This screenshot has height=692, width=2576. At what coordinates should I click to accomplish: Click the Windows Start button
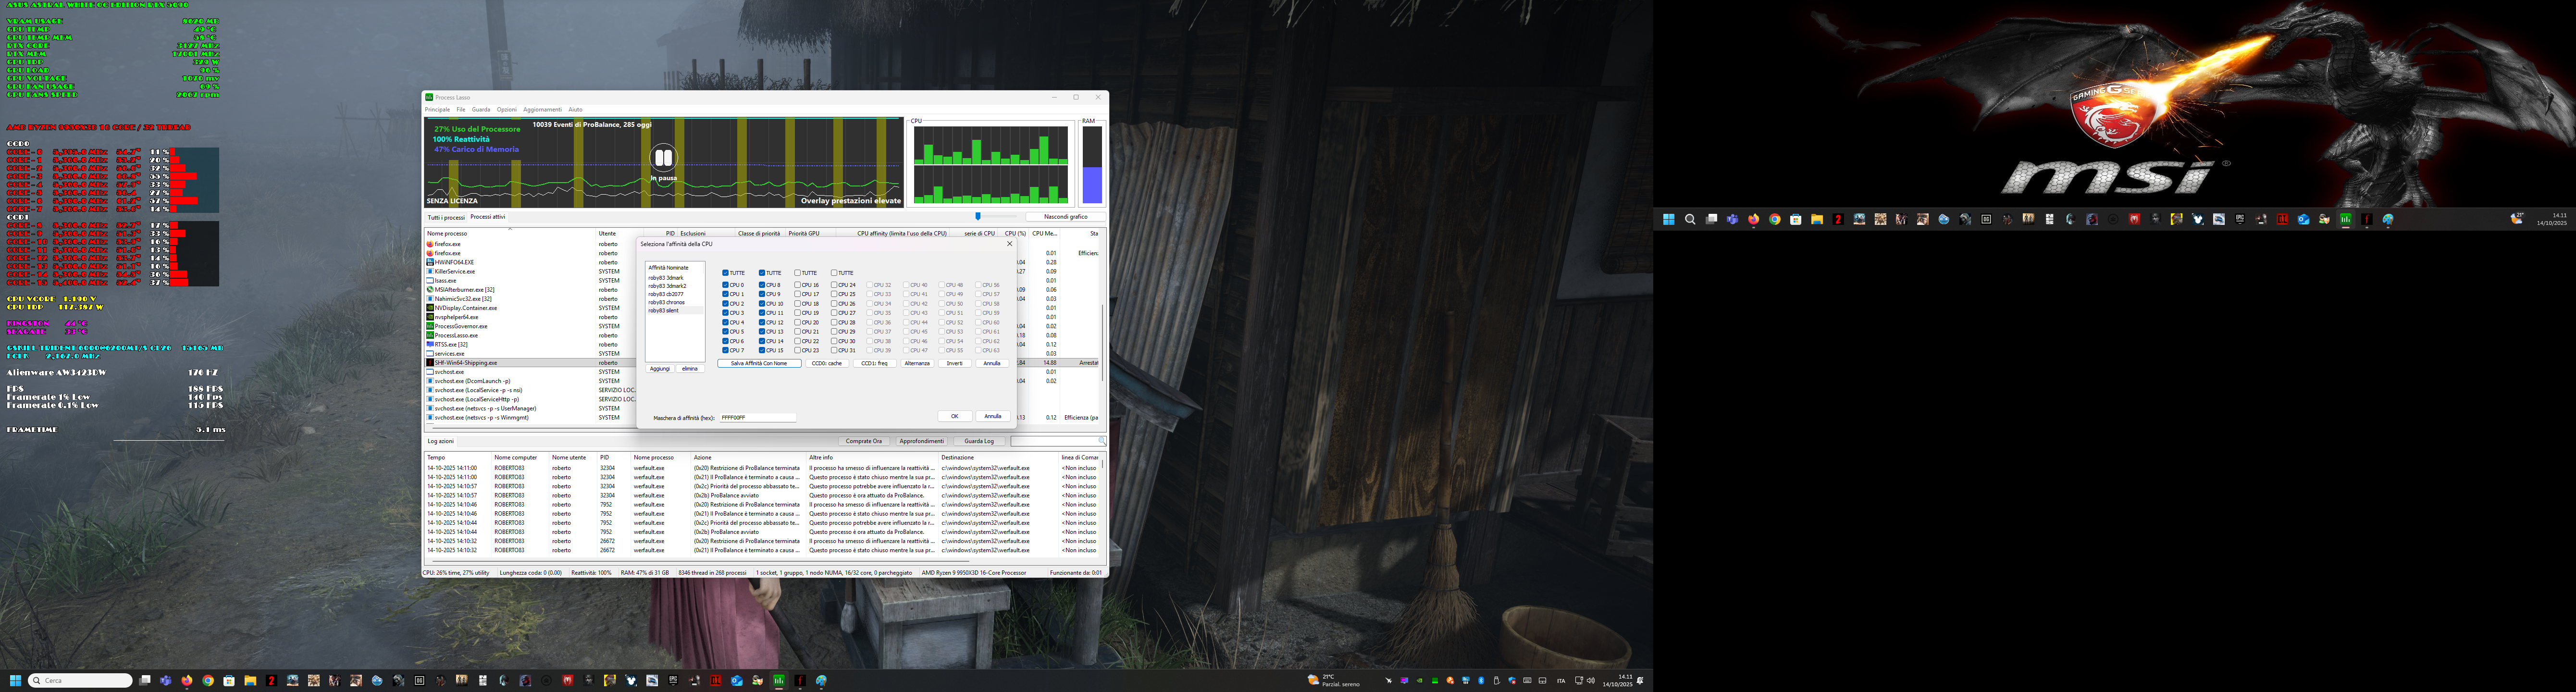15,681
